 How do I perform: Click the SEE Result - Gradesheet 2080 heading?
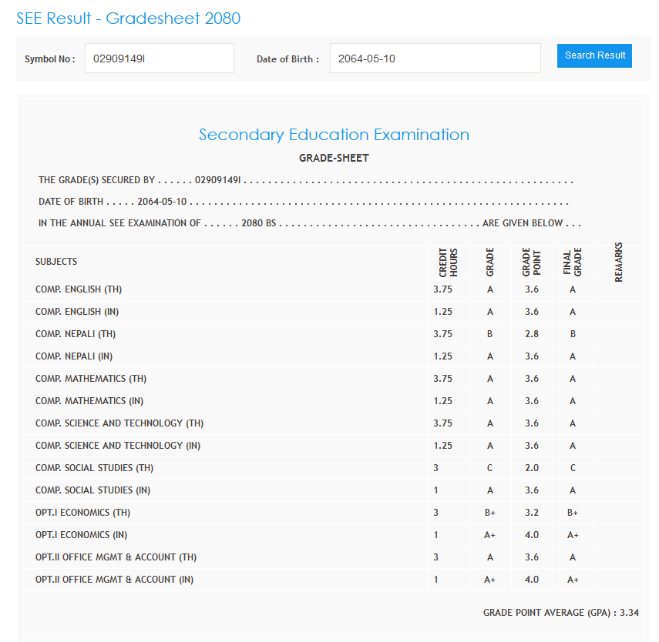[x=129, y=18]
